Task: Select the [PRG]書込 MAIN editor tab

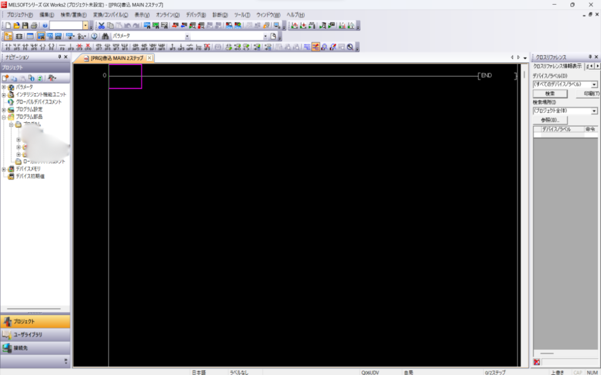Action: (116, 58)
